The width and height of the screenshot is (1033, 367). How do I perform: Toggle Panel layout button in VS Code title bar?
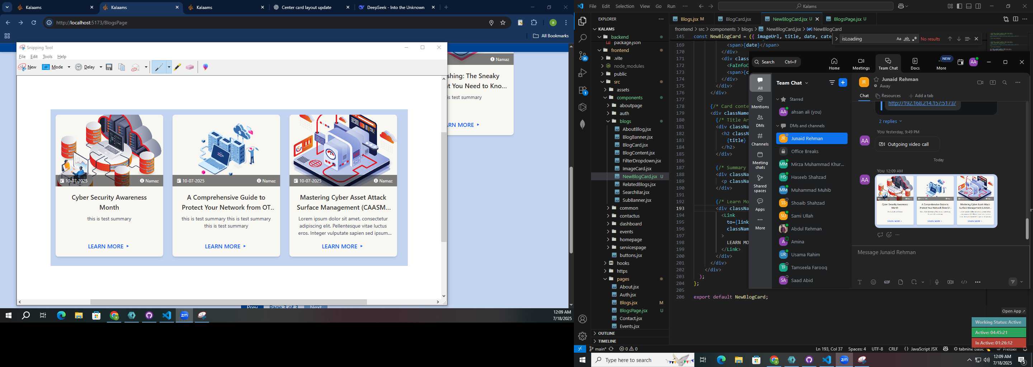969,6
